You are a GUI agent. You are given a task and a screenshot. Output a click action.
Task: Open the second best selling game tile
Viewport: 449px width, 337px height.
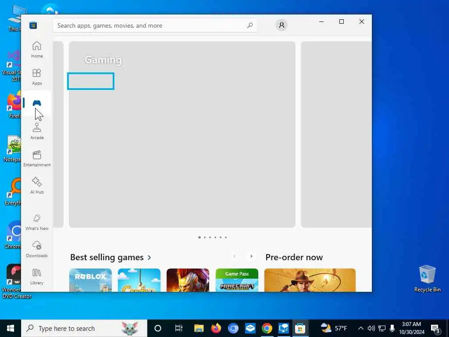[139, 280]
